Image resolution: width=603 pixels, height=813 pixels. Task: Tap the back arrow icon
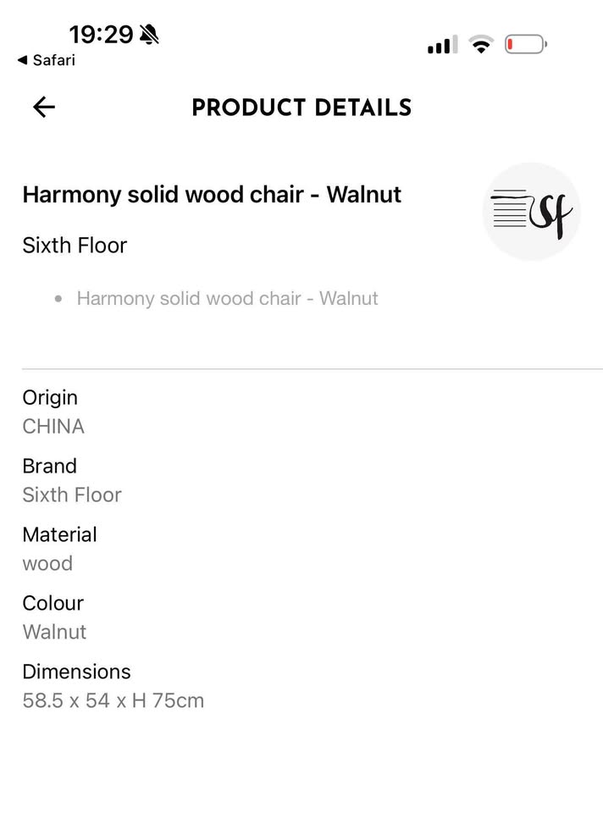click(x=43, y=107)
